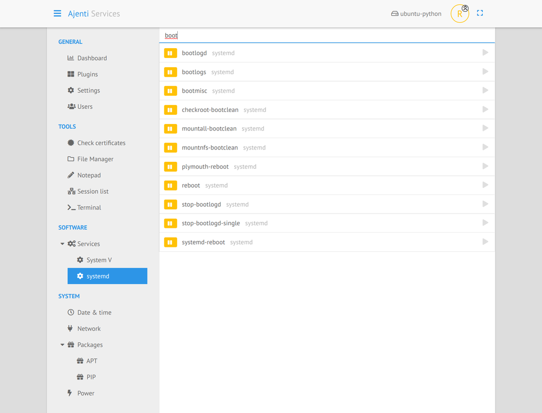The image size is (542, 413).
Task: Click the GENERAL section heading
Action: pyautogui.click(x=70, y=42)
